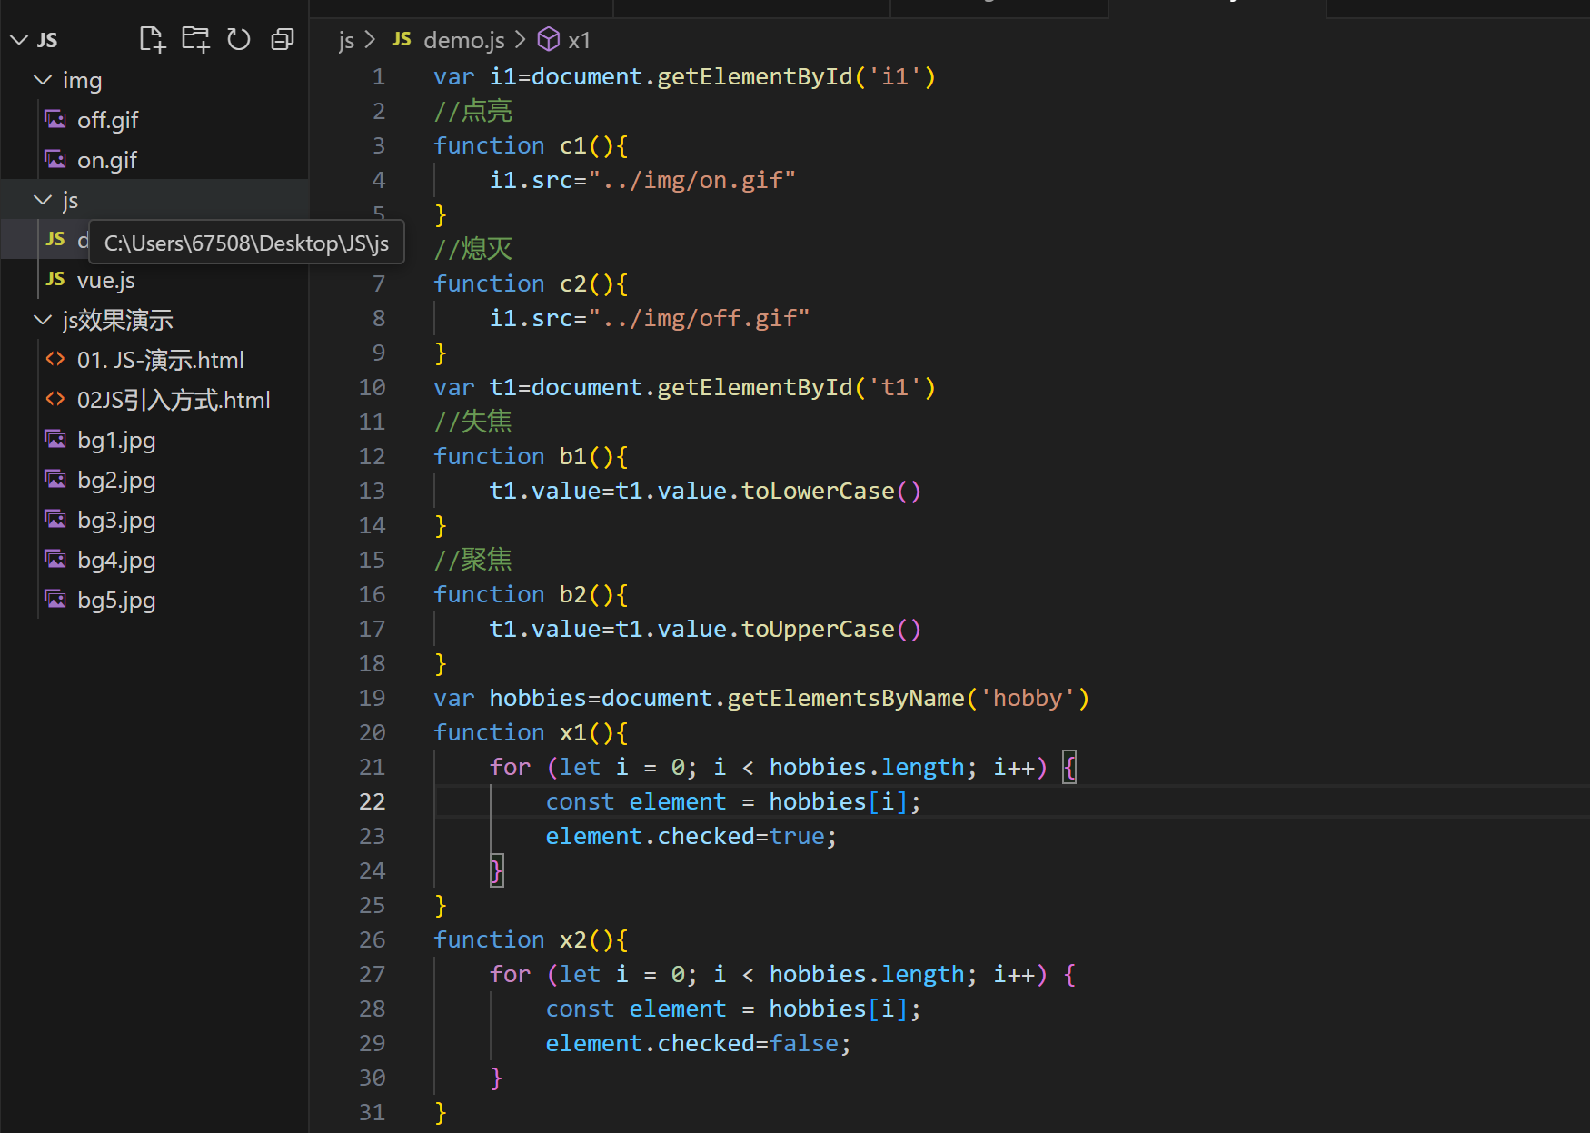Collapse the js folder chevron
1590x1133 pixels.
(x=43, y=200)
